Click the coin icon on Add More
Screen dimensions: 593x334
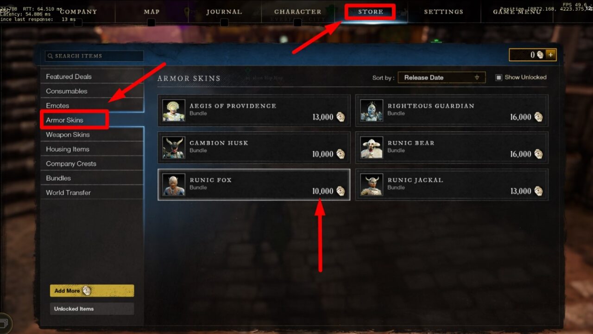click(87, 291)
